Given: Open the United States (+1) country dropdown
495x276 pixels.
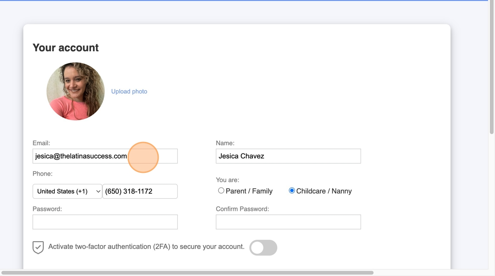Looking at the screenshot, I should click(x=67, y=191).
